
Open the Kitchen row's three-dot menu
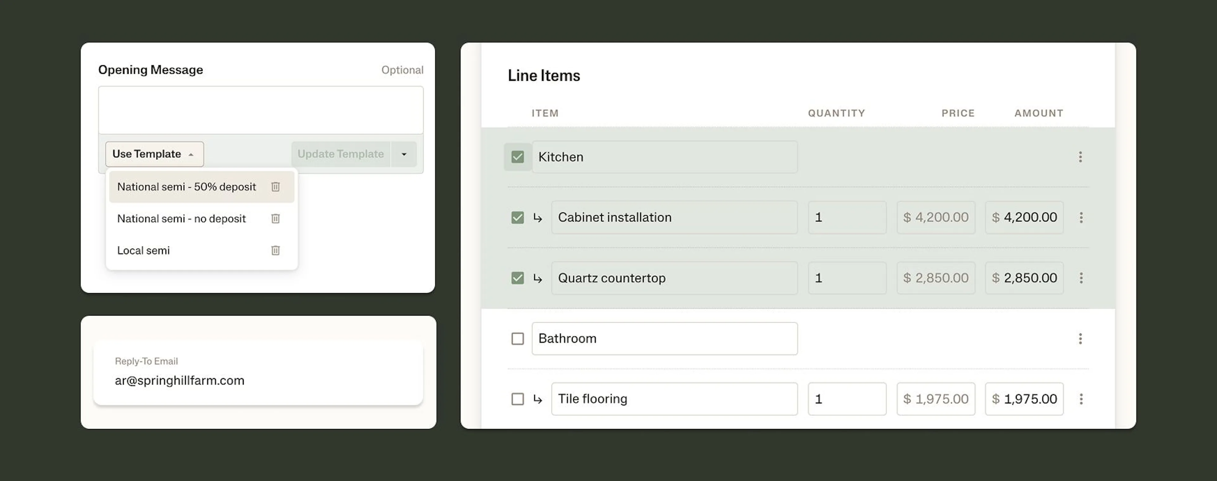pos(1080,157)
